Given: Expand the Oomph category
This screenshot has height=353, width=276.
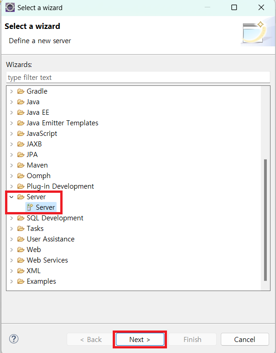Looking at the screenshot, I should (11, 176).
